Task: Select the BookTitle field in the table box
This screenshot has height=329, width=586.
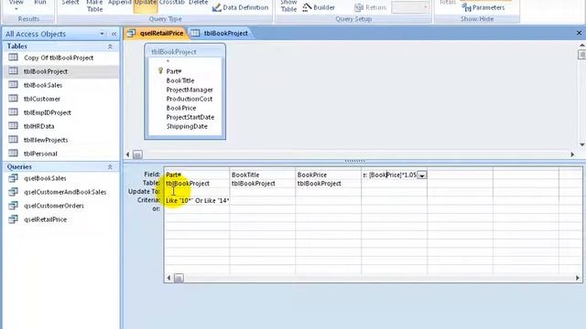Action: click(180, 80)
